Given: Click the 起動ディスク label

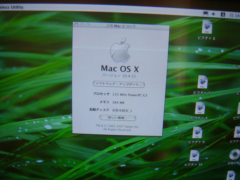Looking at the screenshot, I should [x=99, y=110].
